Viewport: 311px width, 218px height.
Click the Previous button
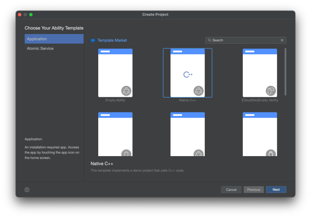pos(253,190)
